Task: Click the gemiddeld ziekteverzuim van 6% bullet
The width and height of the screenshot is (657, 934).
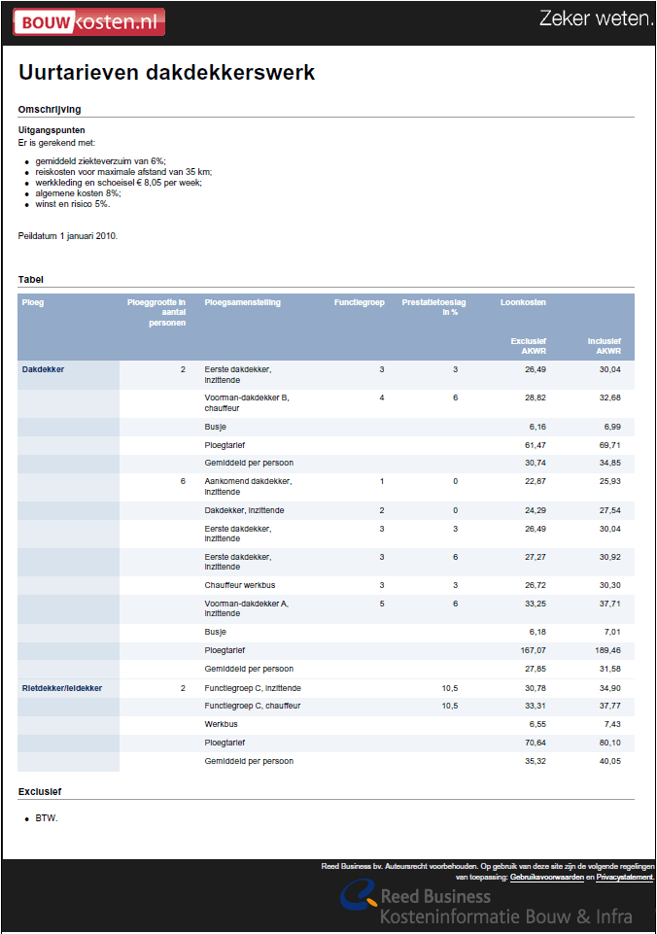Action: [x=101, y=161]
